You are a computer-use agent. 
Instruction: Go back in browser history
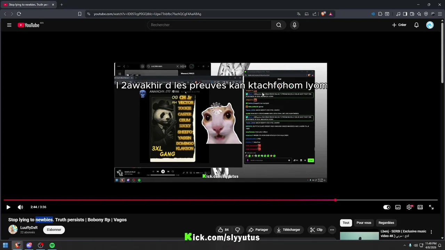click(5, 14)
